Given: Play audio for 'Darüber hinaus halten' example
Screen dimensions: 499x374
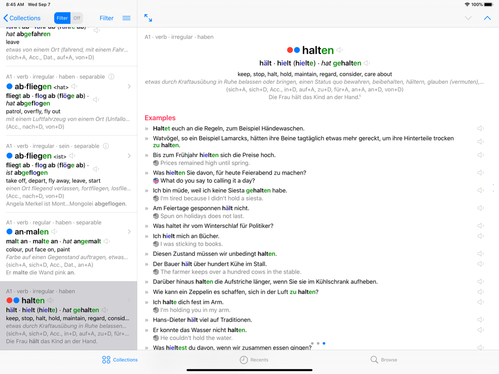Looking at the screenshot, I should coord(480,281).
